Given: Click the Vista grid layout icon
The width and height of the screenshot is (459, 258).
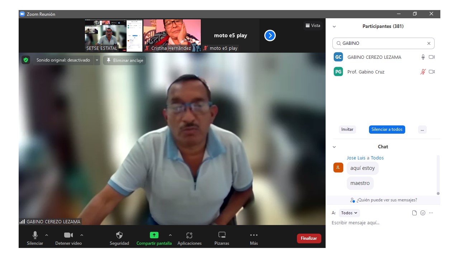Looking at the screenshot, I should pyautogui.click(x=307, y=25).
